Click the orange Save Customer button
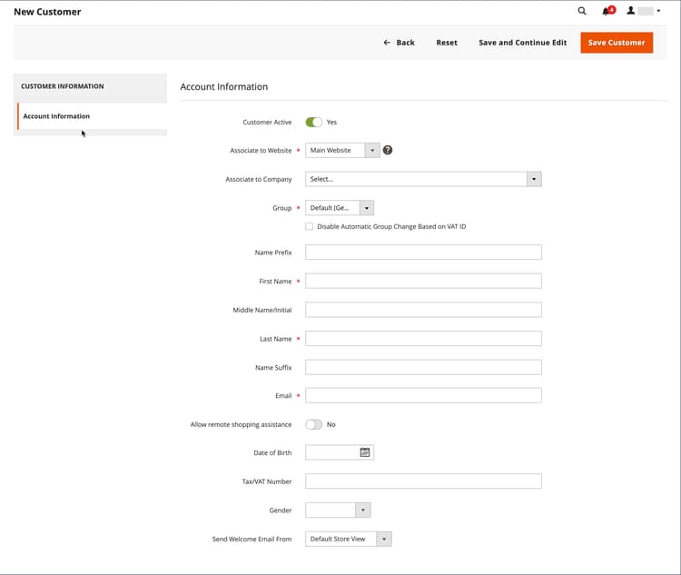The image size is (681, 575). point(617,43)
